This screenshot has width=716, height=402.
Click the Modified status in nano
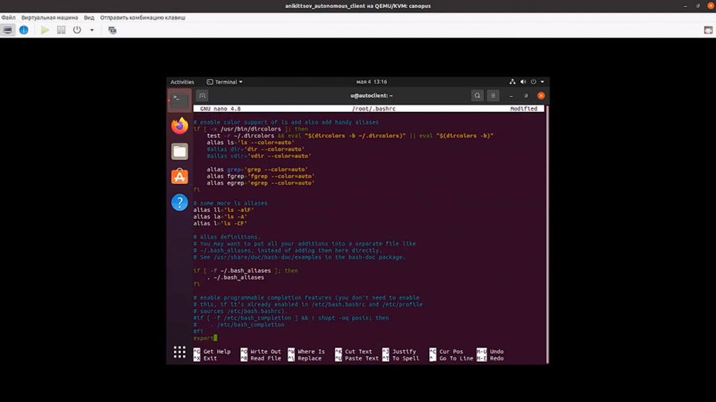(x=524, y=109)
